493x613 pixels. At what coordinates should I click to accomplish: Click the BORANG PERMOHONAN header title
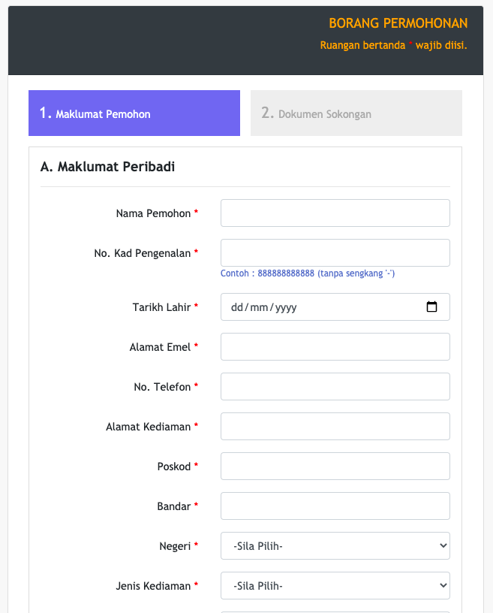pos(398,23)
